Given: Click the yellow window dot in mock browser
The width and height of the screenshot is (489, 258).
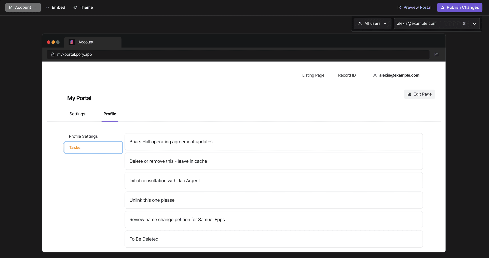Looking at the screenshot, I should (x=53, y=42).
